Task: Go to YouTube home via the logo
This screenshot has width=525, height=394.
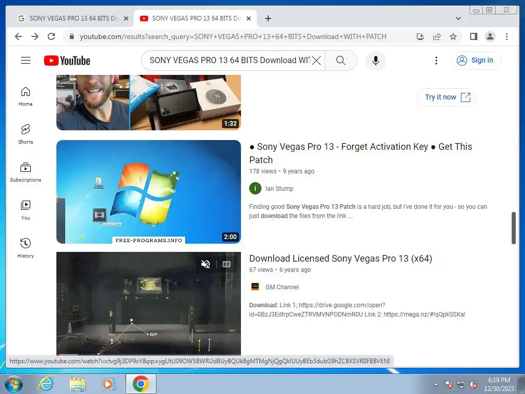Action: pyautogui.click(x=67, y=61)
